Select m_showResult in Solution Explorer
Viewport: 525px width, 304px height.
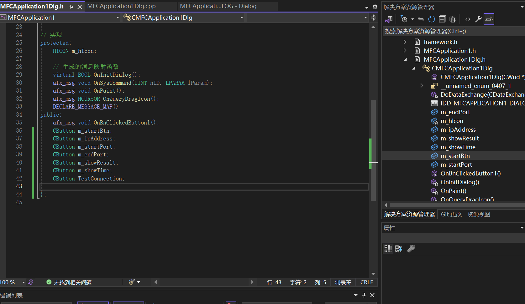459,138
